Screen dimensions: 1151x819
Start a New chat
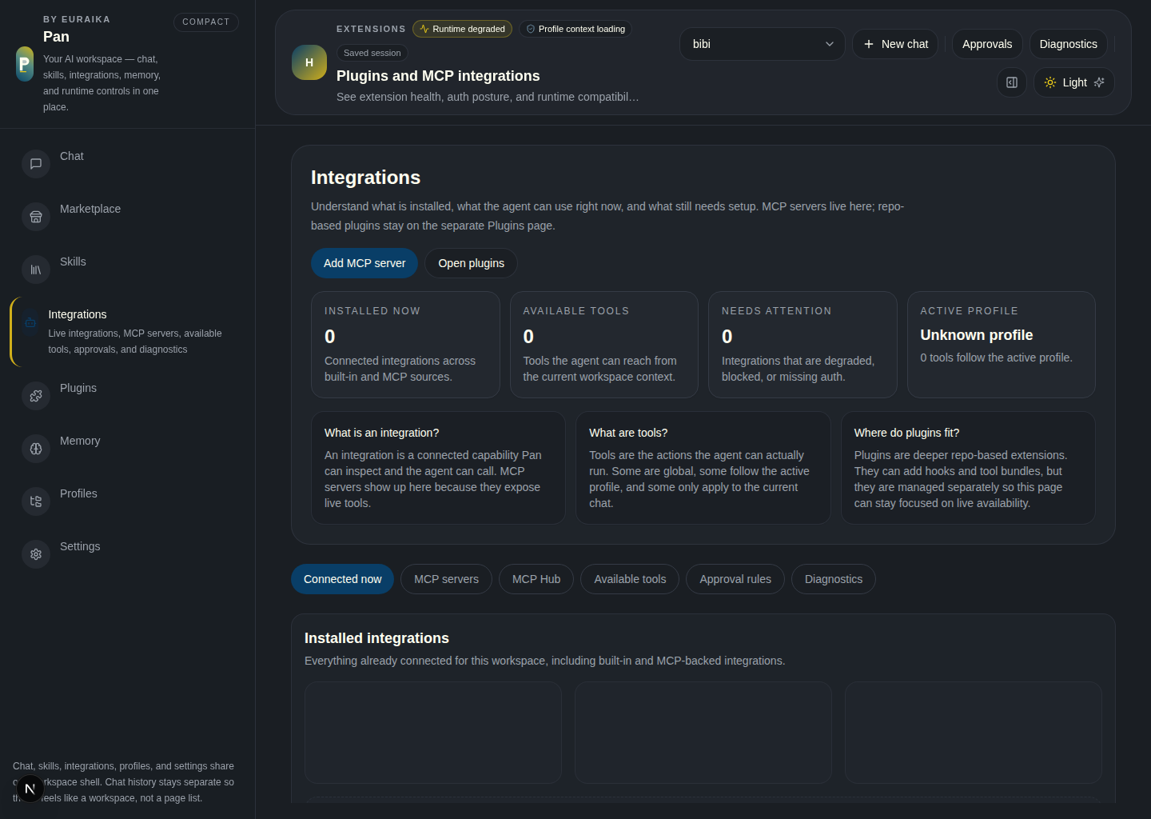(895, 44)
